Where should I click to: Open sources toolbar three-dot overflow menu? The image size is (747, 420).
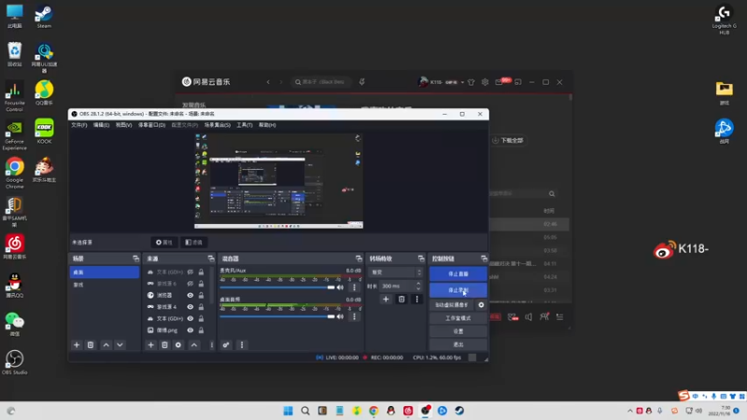point(212,344)
